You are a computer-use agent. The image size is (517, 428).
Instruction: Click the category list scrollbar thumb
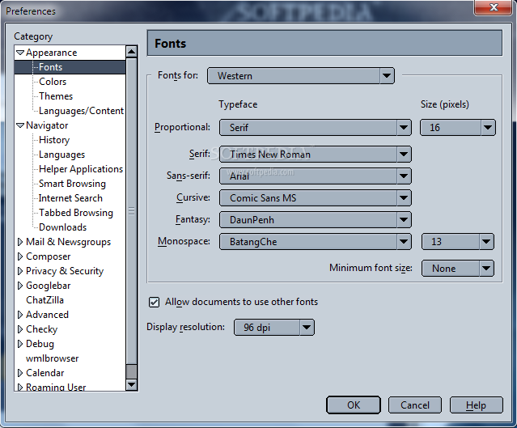point(132,211)
